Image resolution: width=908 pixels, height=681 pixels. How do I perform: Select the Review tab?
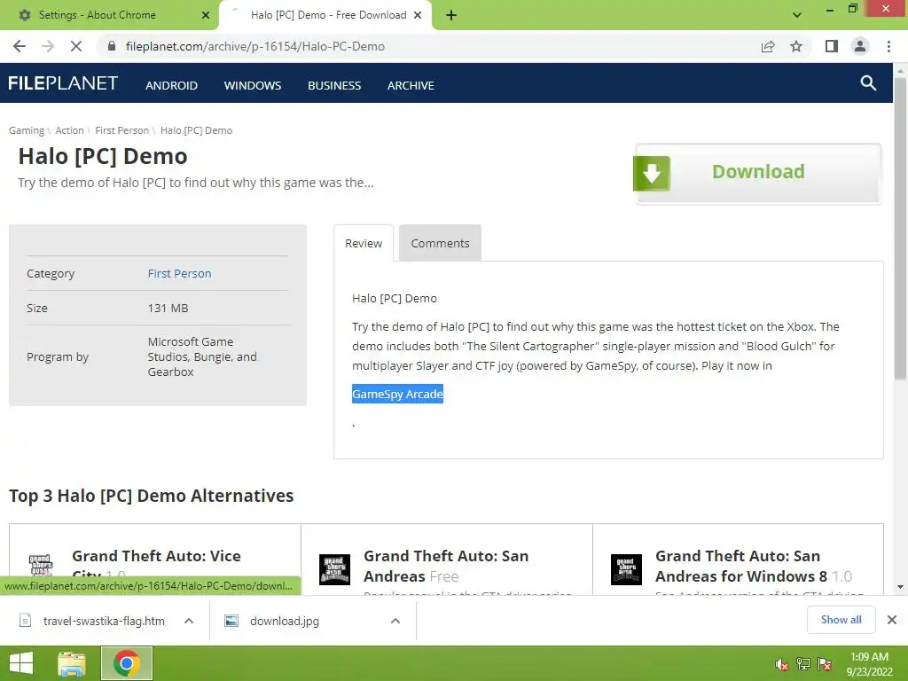pyautogui.click(x=364, y=243)
